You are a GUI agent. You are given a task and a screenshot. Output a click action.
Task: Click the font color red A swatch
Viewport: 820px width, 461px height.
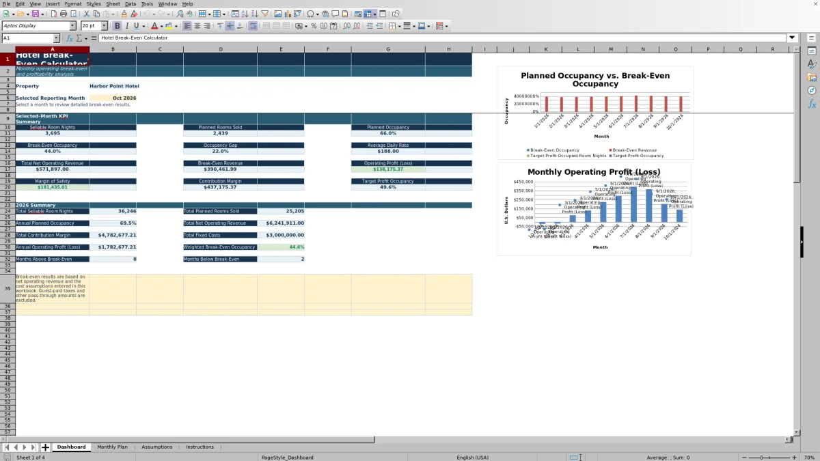pyautogui.click(x=154, y=26)
